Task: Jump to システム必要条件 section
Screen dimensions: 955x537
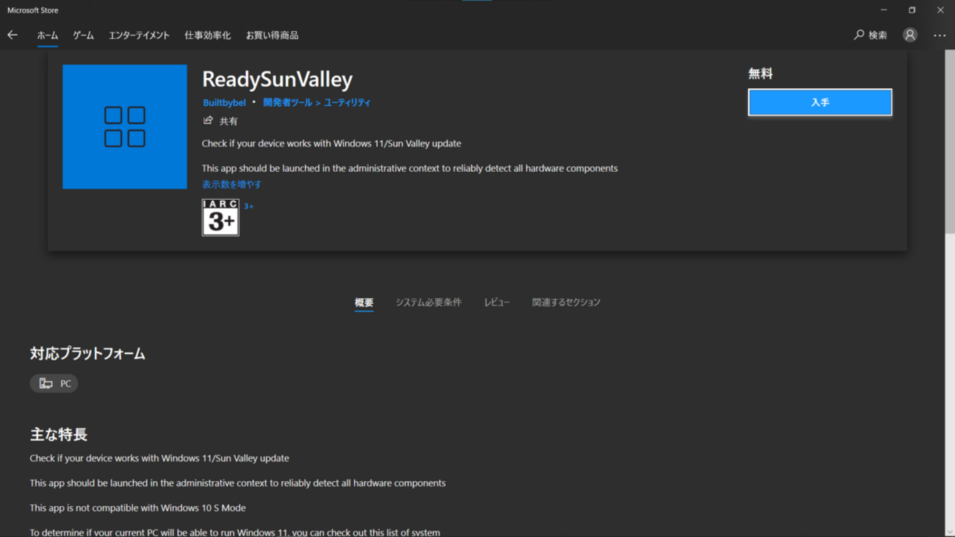Action: (x=429, y=303)
